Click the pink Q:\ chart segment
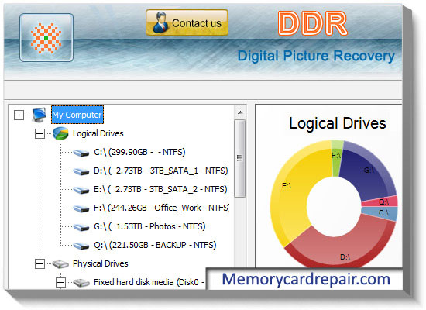The width and height of the screenshot is (426, 310). click(x=380, y=201)
